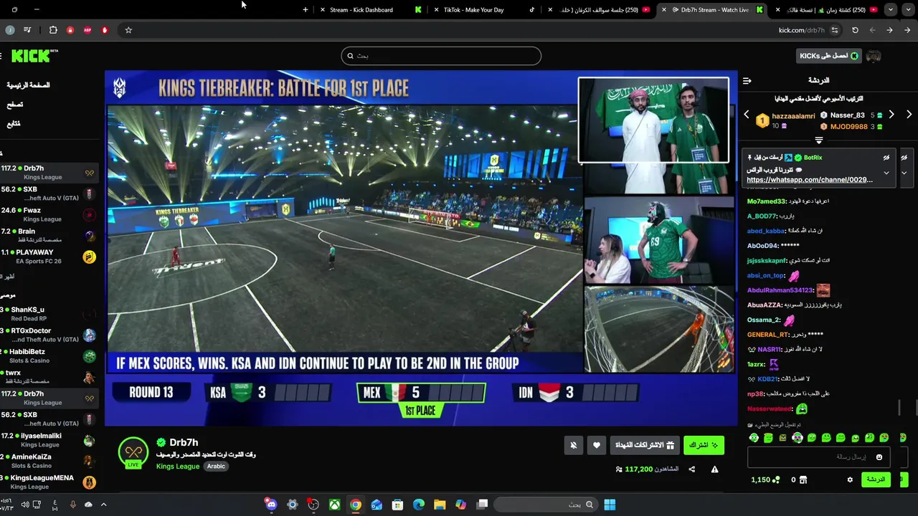
Task: Open الصفحة الرئيسية in sidebar
Action: (29, 85)
